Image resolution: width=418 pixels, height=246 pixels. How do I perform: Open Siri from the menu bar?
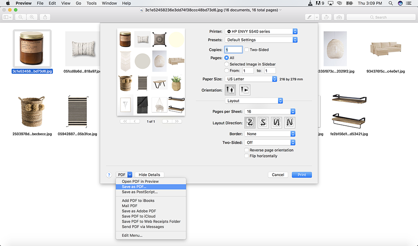[400, 3]
